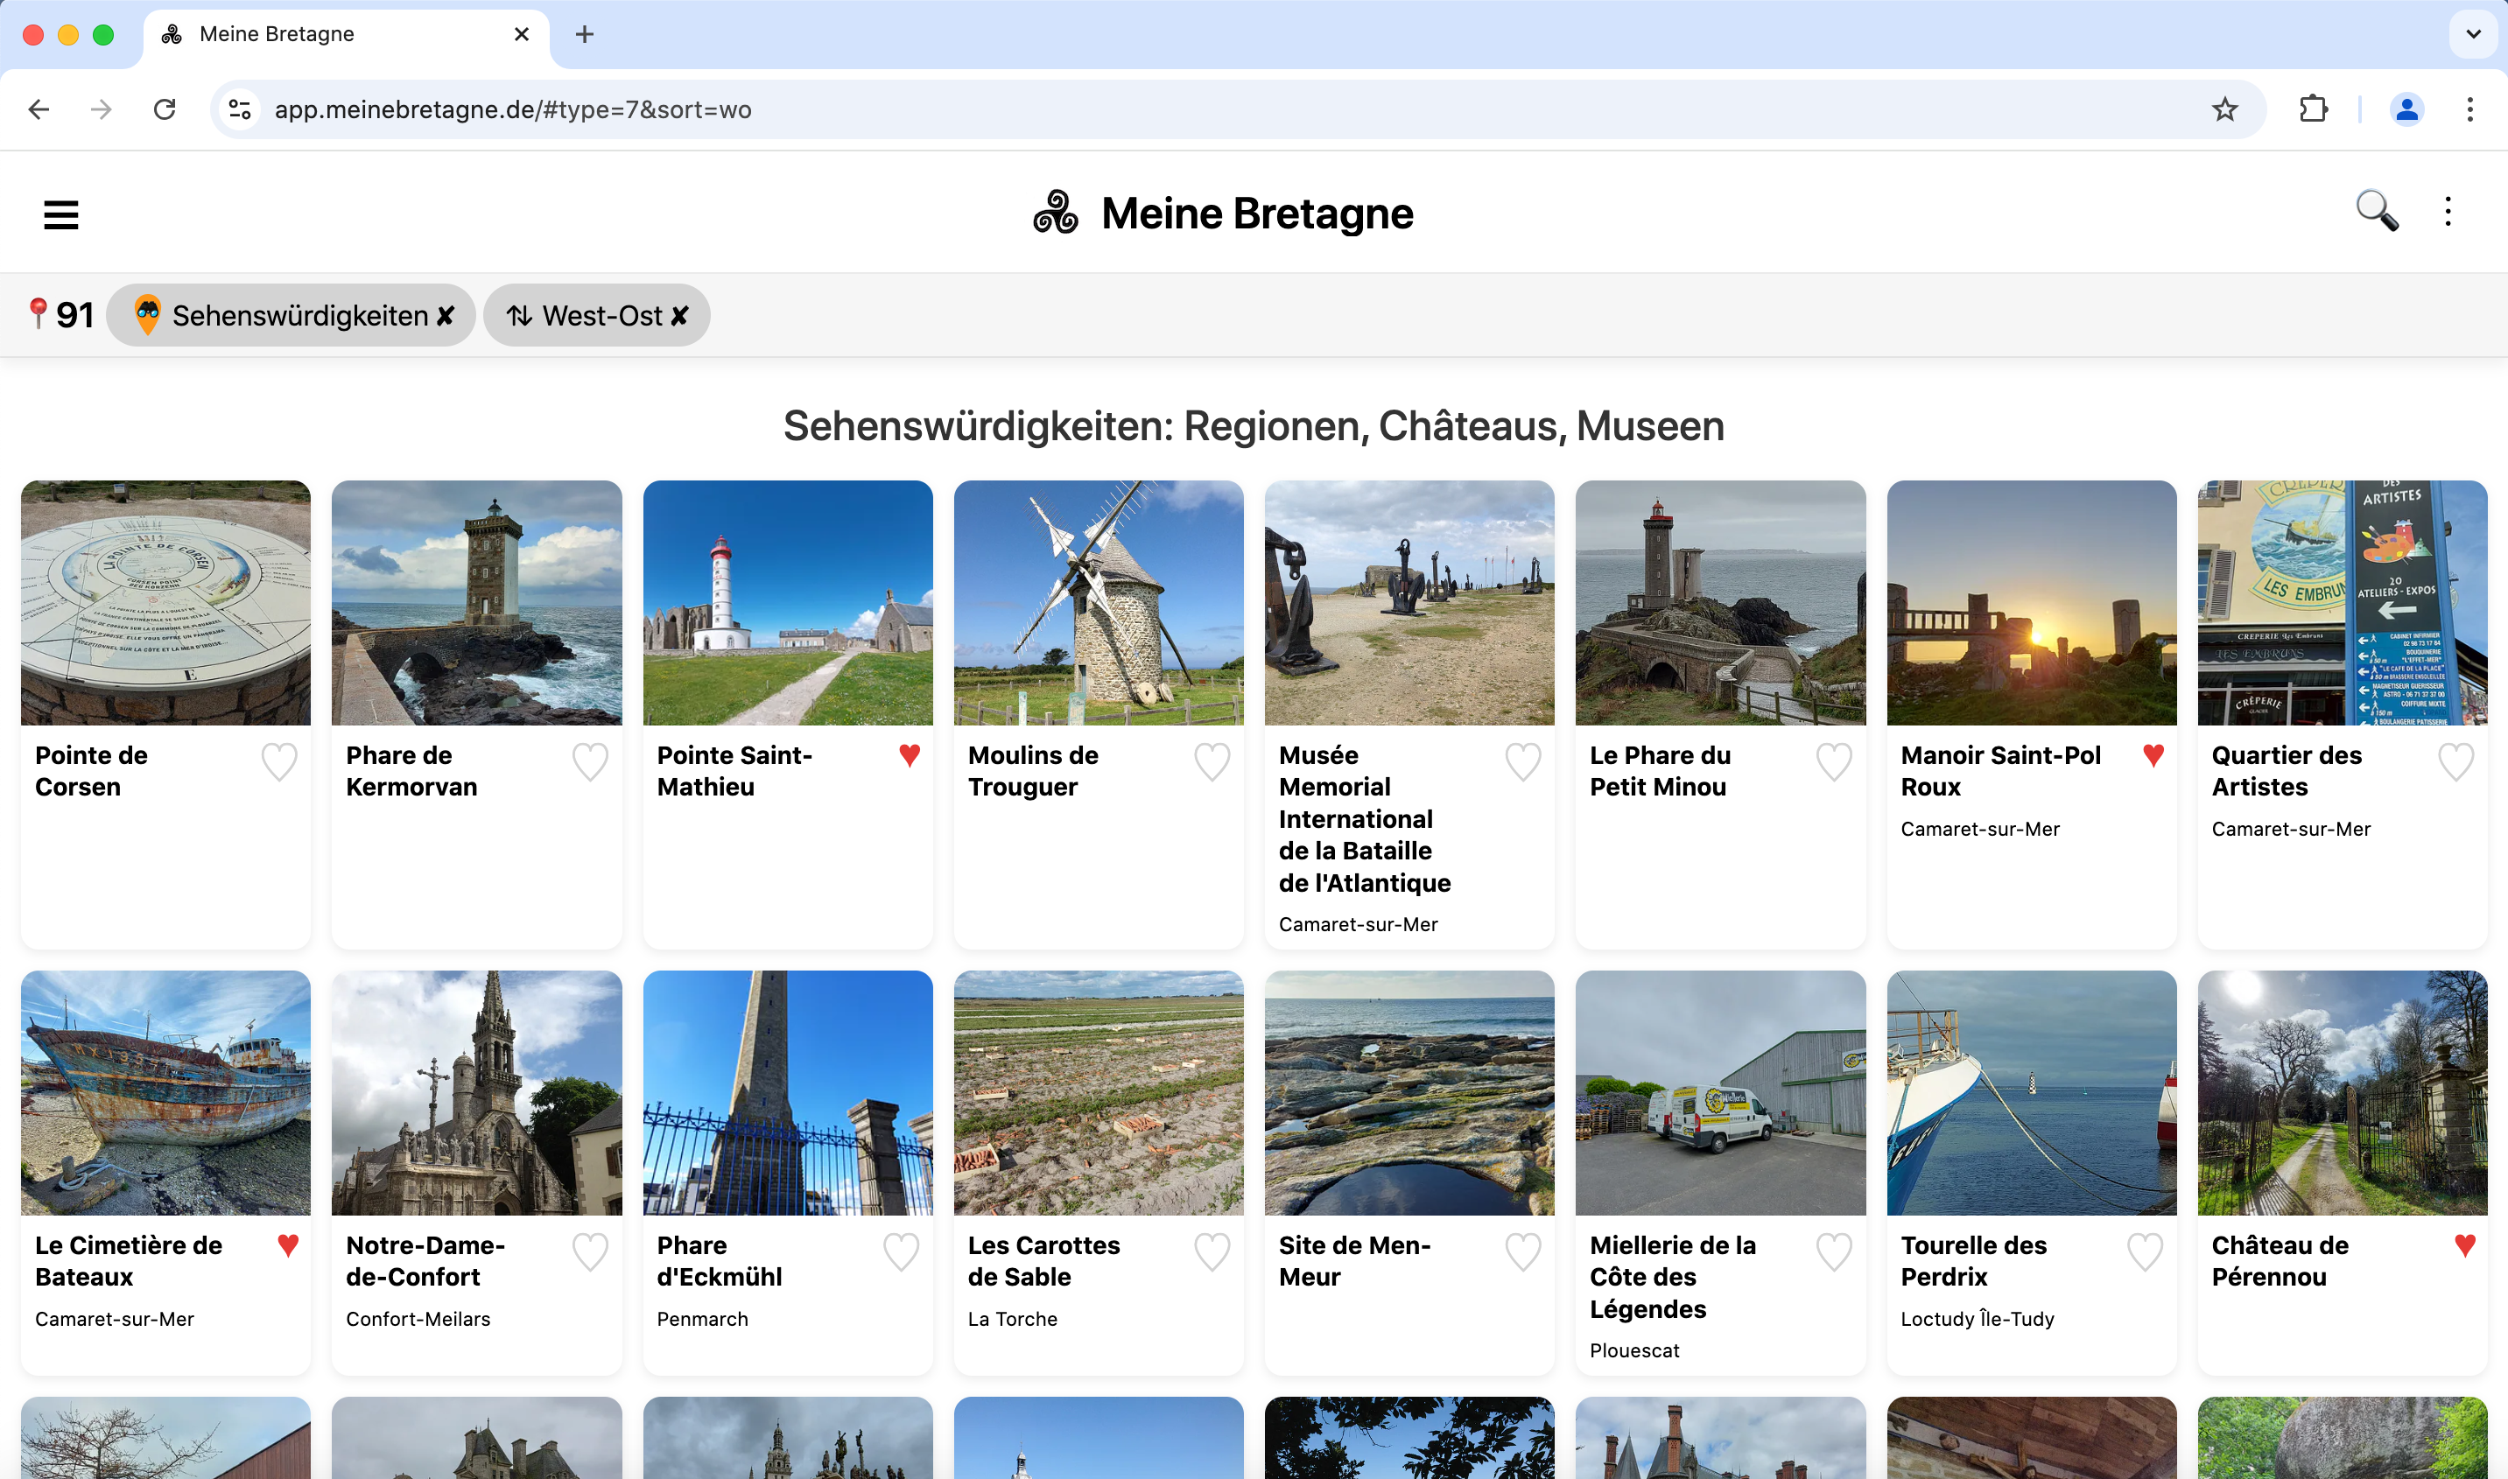2508x1479 pixels.
Task: Toggle heart on Phare d'Eckmühl card
Action: [901, 1251]
